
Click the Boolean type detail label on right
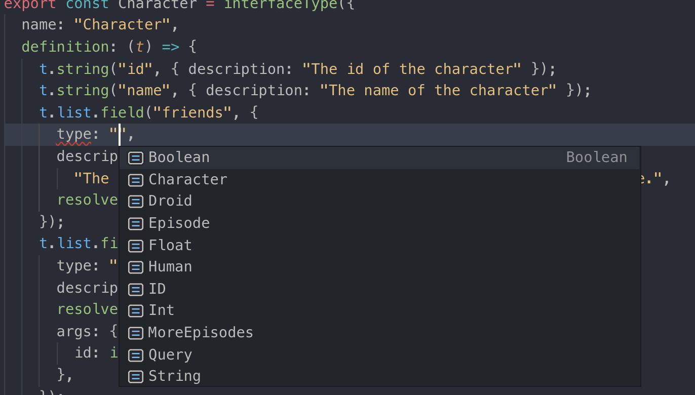point(596,157)
